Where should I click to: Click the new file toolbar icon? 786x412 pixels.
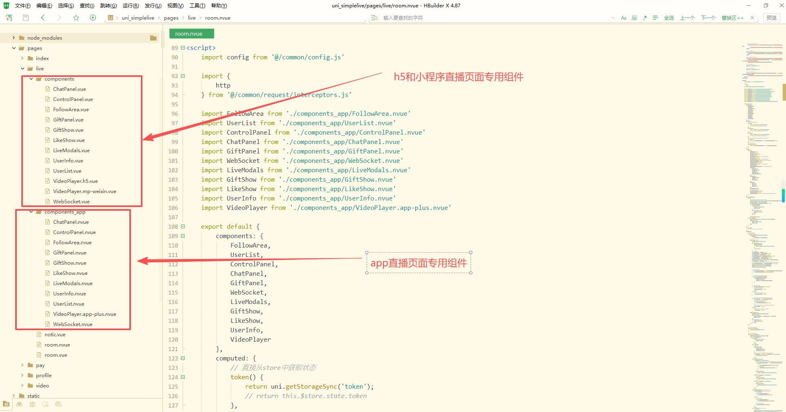click(9, 18)
